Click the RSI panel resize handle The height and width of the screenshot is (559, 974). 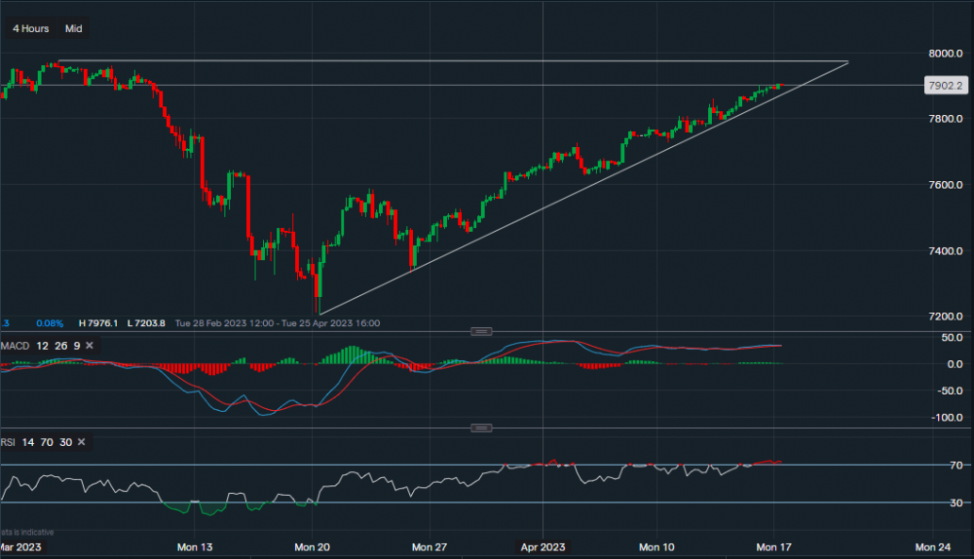tap(482, 428)
